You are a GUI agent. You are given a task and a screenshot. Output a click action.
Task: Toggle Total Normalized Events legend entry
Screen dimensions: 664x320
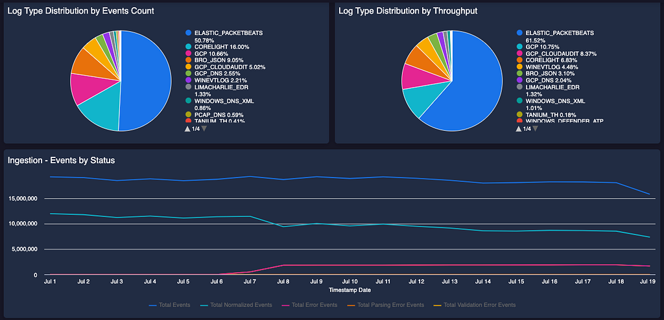(235, 304)
